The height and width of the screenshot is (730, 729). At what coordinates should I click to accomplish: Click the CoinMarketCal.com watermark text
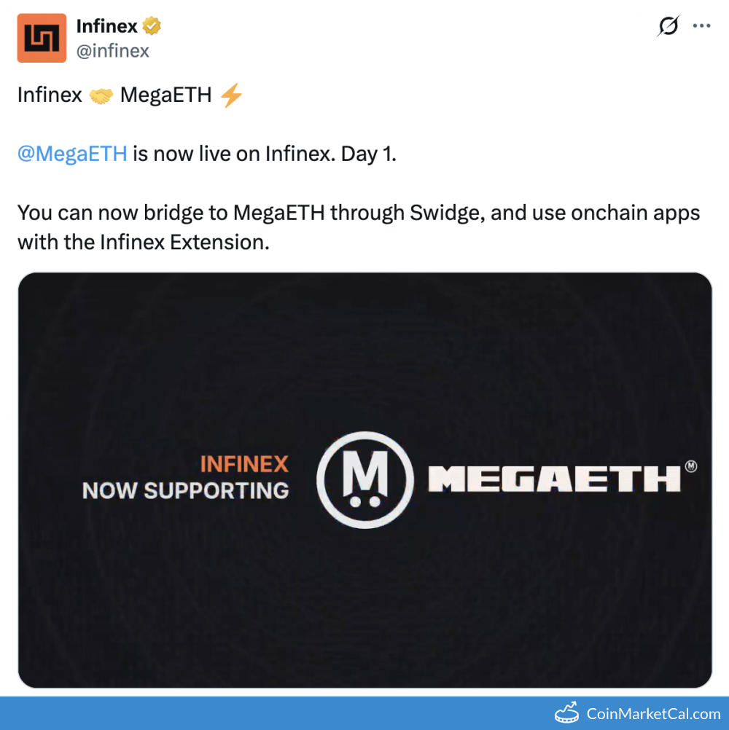coord(653,714)
